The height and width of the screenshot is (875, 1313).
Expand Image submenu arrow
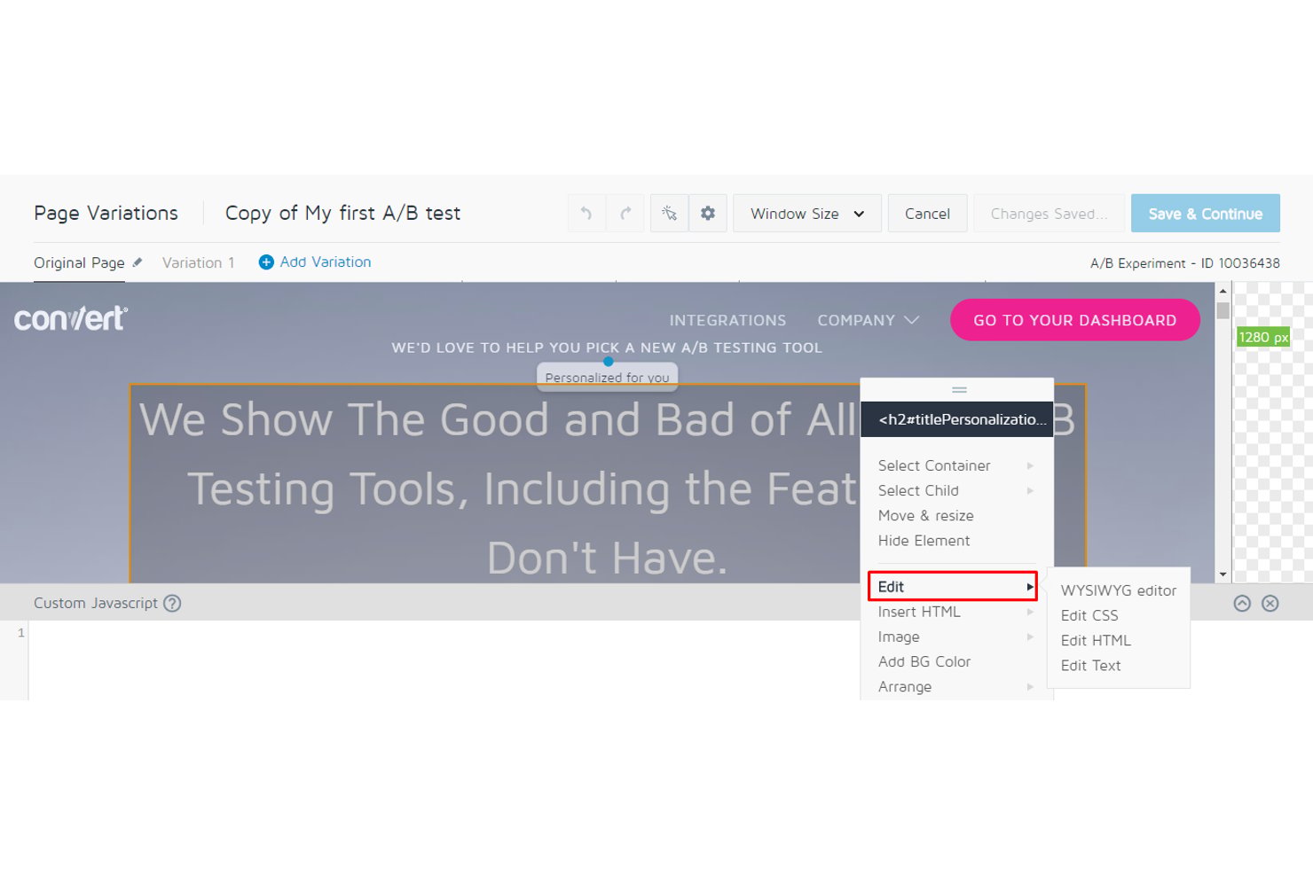(x=1030, y=637)
